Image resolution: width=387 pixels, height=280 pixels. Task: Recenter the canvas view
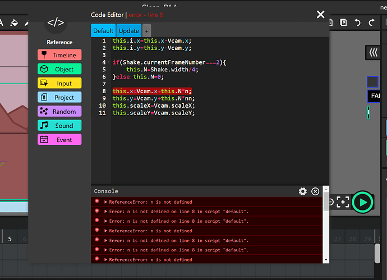point(343,202)
